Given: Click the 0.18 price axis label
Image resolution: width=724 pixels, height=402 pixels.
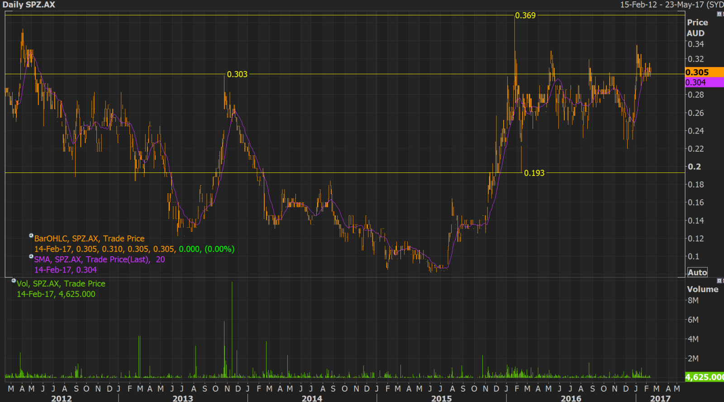Looking at the screenshot, I should 696,185.
